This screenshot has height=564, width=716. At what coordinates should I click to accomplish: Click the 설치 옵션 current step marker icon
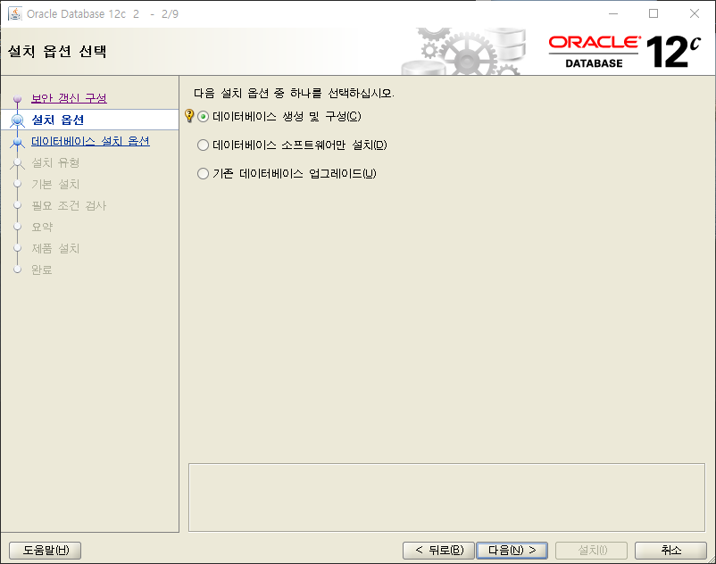(17, 120)
